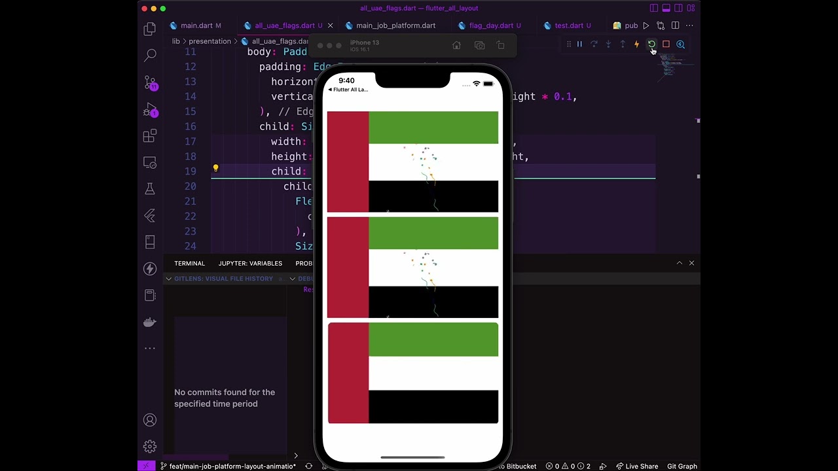
Task: Toggle panel layout icon in title bar
Action: pos(666,8)
